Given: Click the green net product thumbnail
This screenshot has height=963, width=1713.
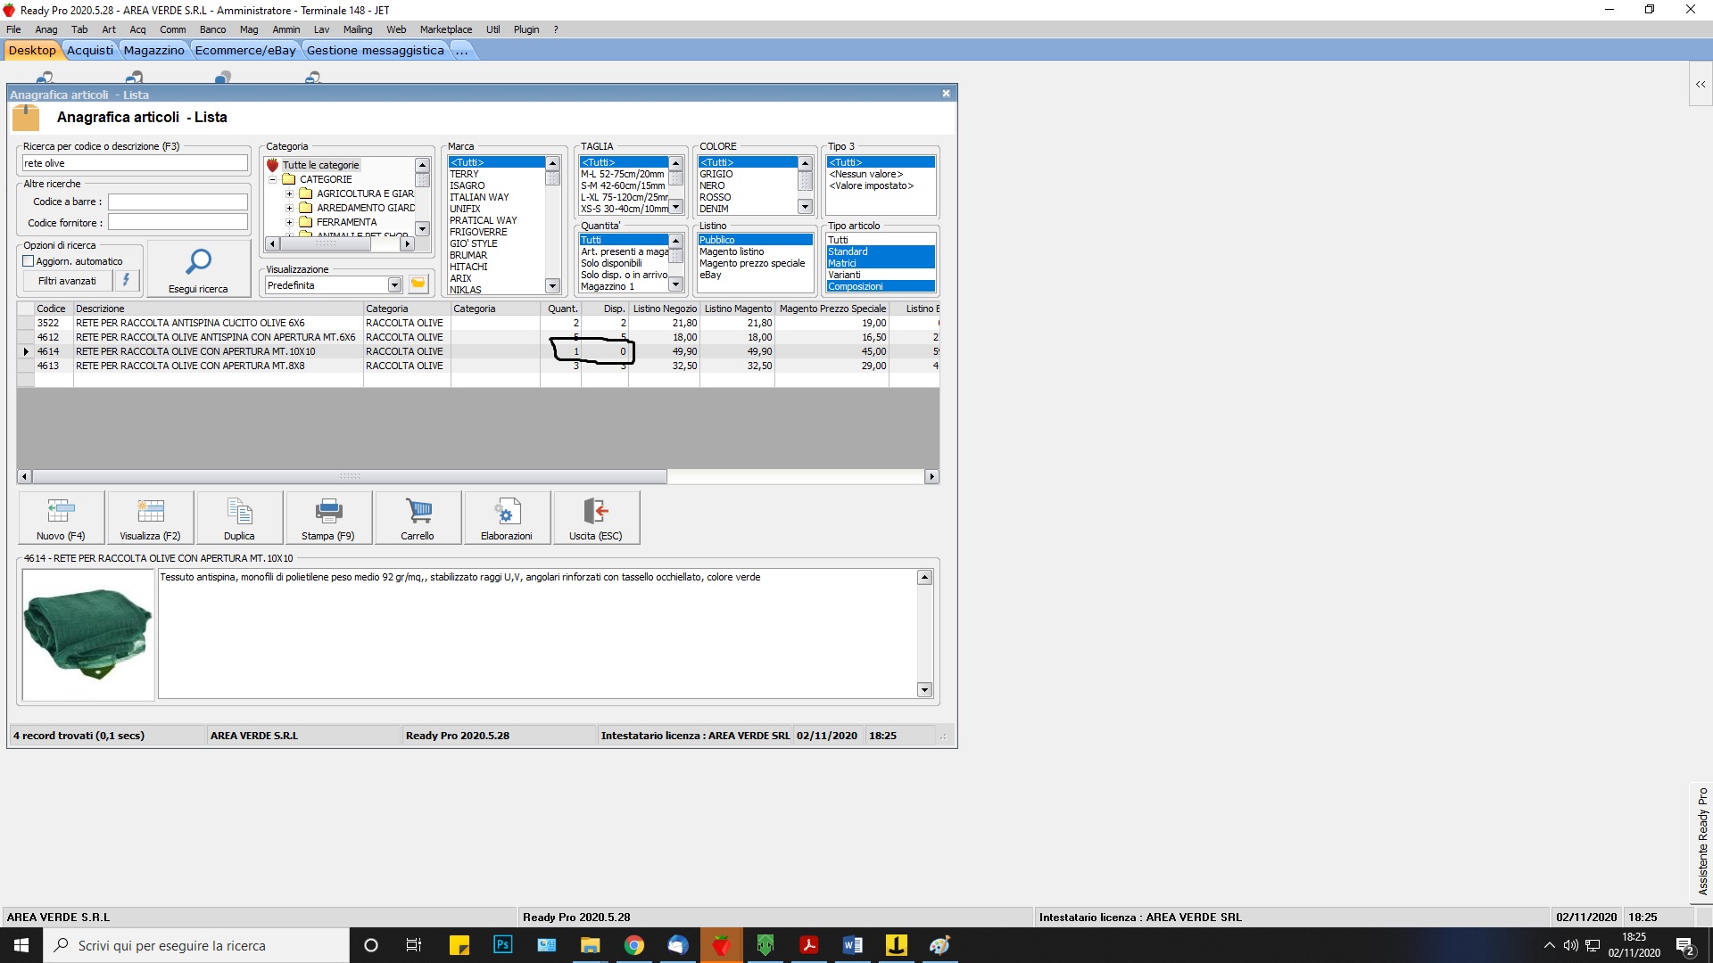Looking at the screenshot, I should (88, 635).
